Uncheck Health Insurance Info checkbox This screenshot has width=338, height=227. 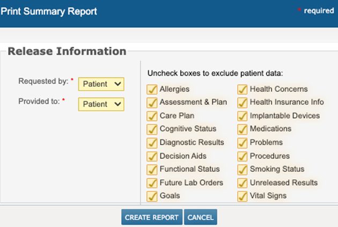click(241, 102)
